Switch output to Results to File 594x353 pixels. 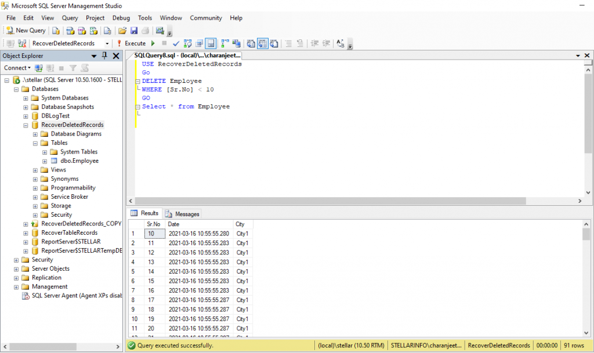(274, 43)
